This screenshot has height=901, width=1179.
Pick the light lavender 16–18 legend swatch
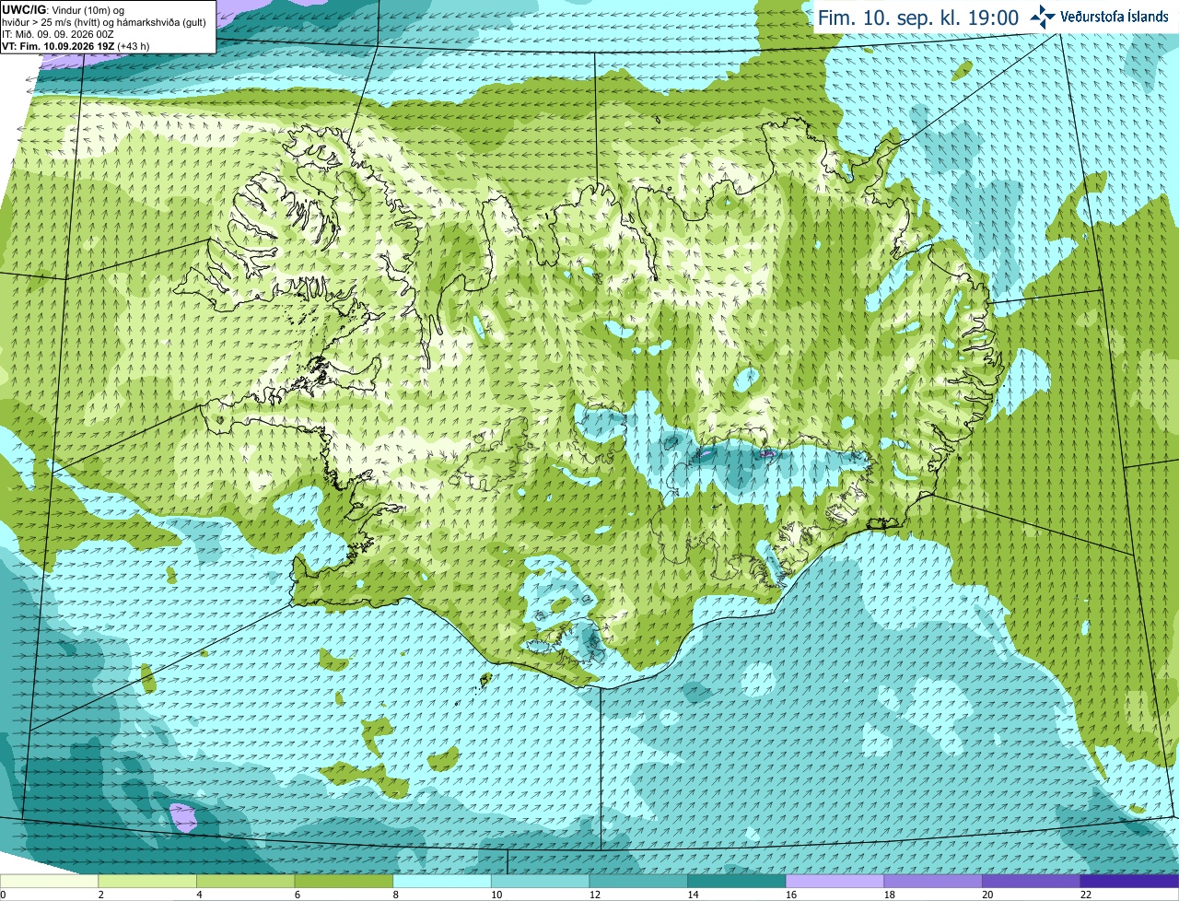coord(835,882)
